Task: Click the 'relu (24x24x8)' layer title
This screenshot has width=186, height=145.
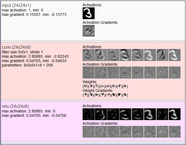Action: [x=15, y=106]
